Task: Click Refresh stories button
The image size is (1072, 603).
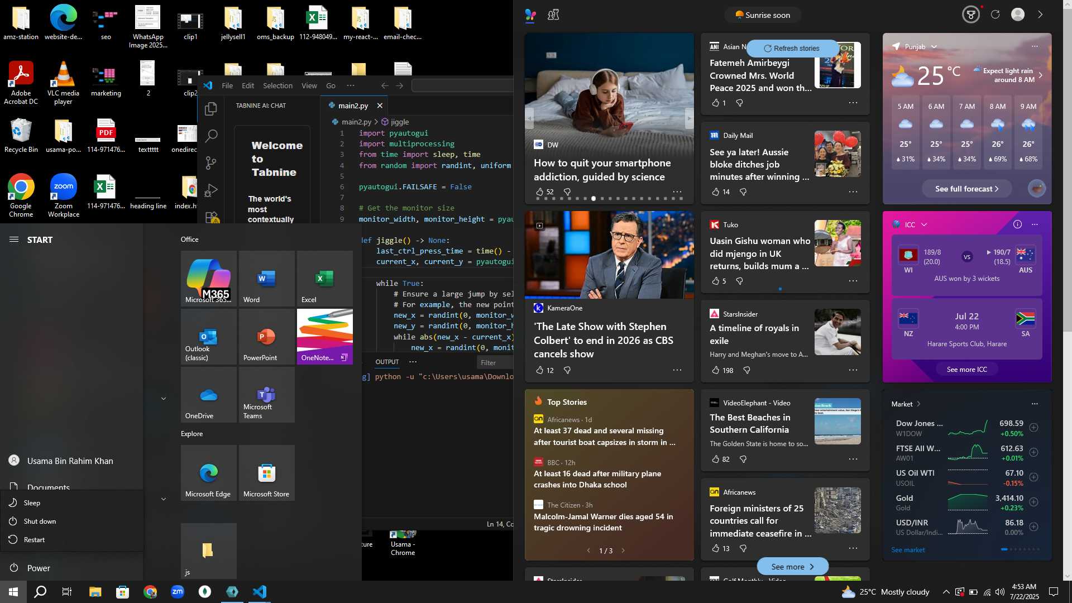Action: coord(792,49)
